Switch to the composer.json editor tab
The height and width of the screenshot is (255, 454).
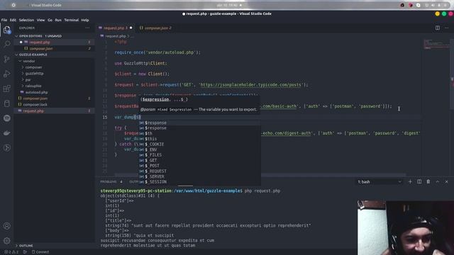tap(155, 28)
